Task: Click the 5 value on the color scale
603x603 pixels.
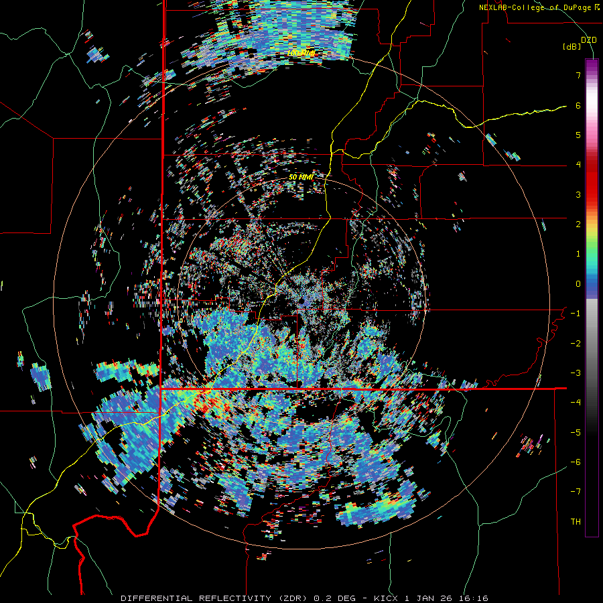Action: 578,135
